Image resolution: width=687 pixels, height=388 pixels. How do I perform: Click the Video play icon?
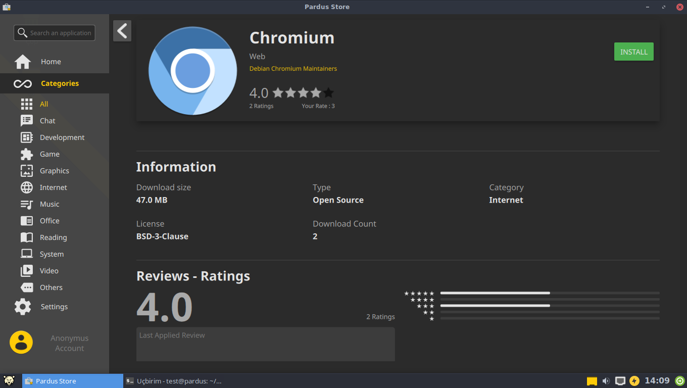click(27, 271)
